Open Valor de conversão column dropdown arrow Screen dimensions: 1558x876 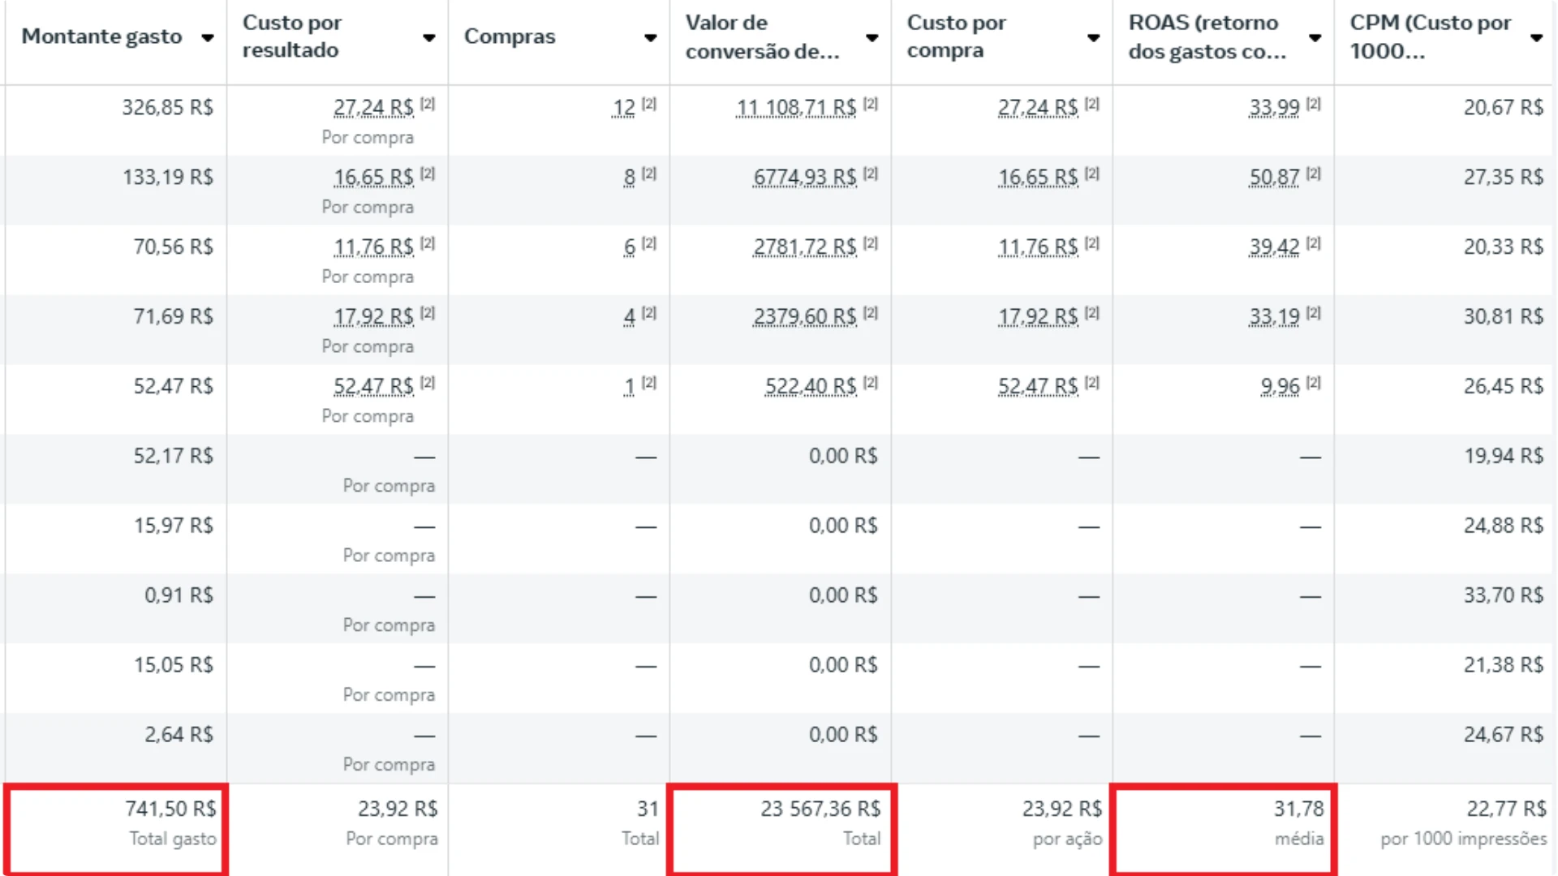point(872,37)
